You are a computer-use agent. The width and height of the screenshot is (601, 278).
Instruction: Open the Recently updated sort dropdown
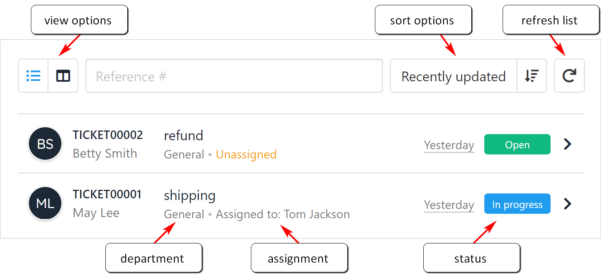pyautogui.click(x=453, y=76)
